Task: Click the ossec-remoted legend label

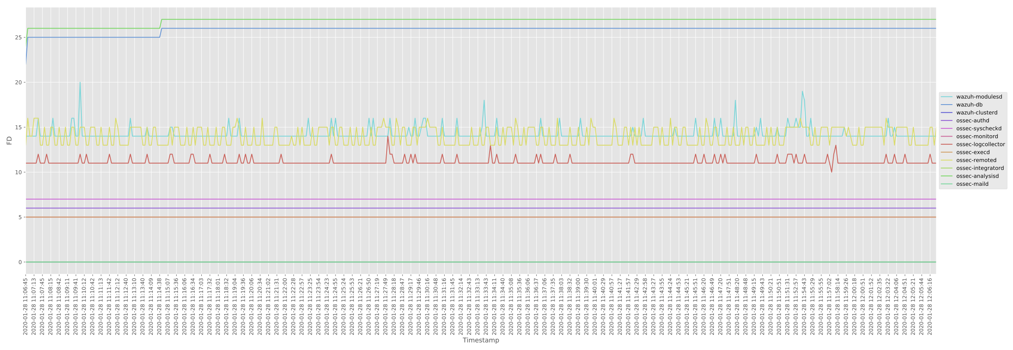Action: click(x=976, y=160)
